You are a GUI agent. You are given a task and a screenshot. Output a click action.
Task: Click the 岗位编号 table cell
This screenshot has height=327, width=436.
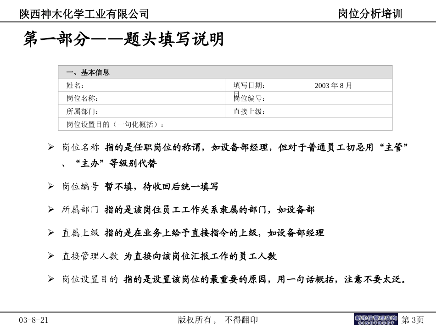point(309,98)
